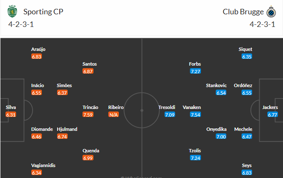Select Seys' 6.83 rating badge
Screen dimensions: 283x178
pyautogui.click(x=247, y=173)
